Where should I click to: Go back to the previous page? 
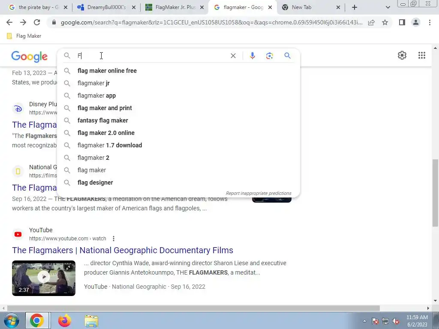click(9, 22)
